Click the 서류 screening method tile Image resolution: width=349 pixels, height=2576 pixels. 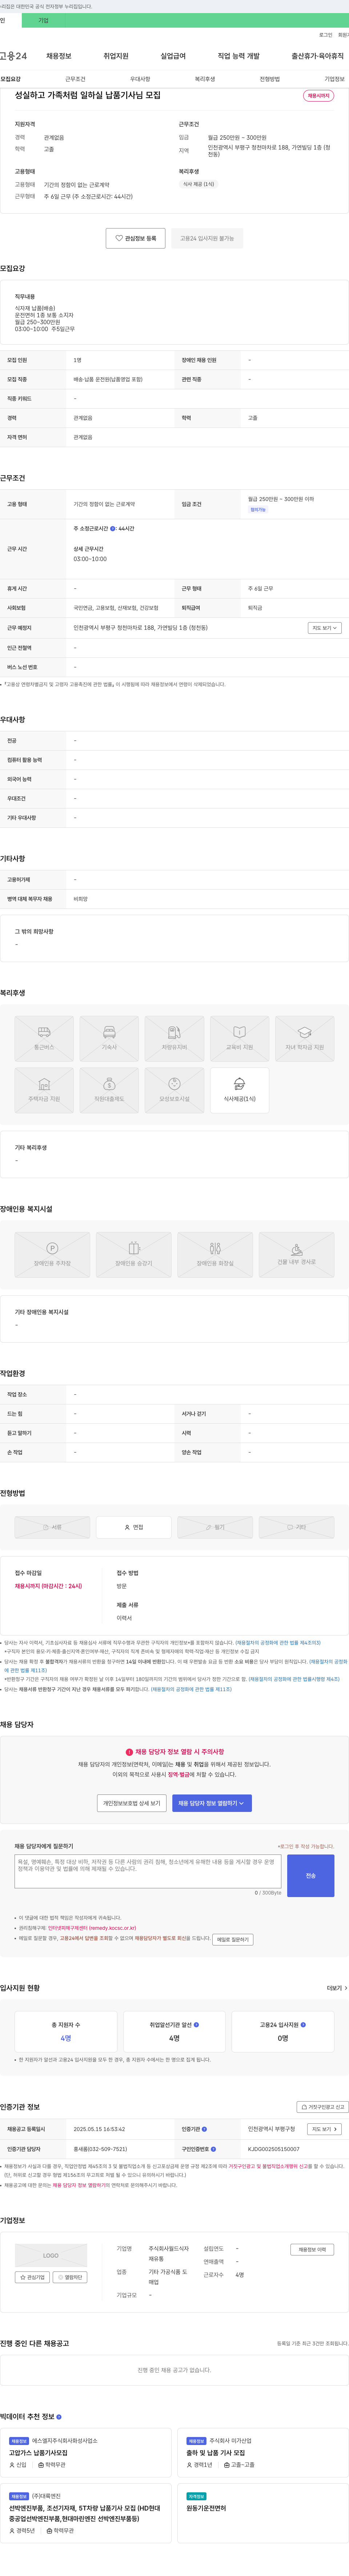52,1527
